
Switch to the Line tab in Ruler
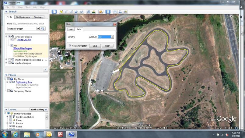click(71, 30)
